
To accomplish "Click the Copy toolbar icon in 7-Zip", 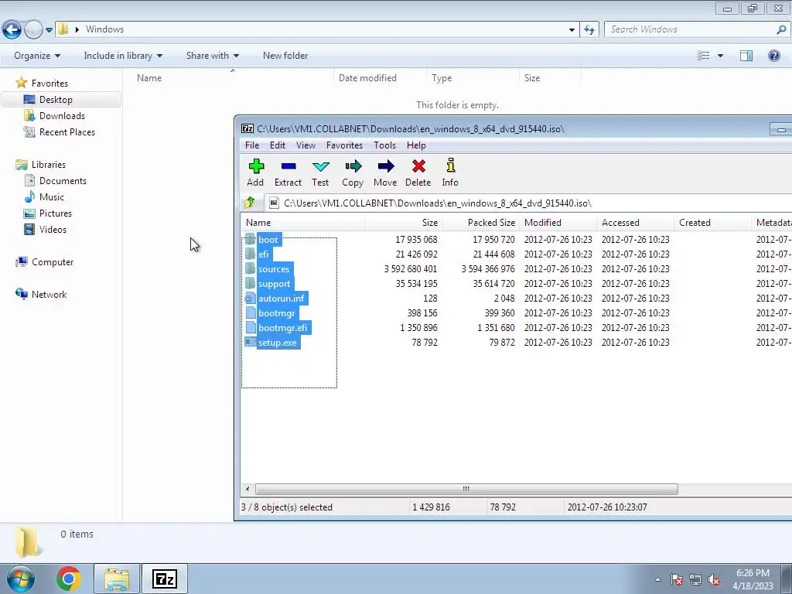I will click(x=353, y=166).
